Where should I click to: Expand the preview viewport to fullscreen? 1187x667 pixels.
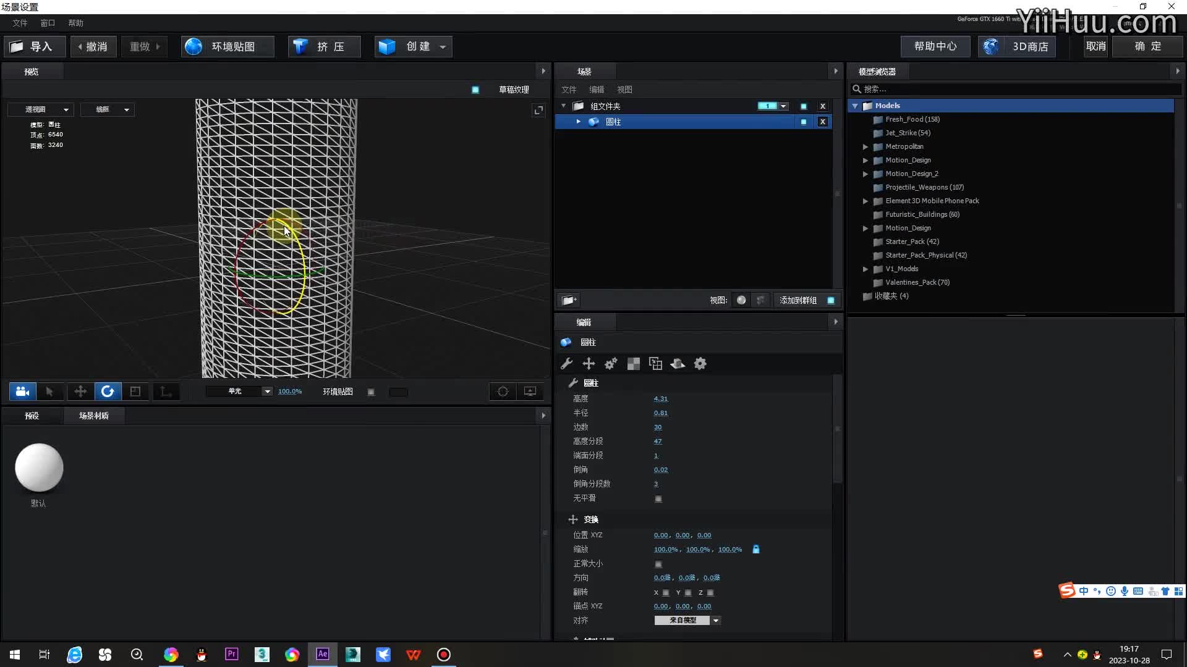(538, 110)
